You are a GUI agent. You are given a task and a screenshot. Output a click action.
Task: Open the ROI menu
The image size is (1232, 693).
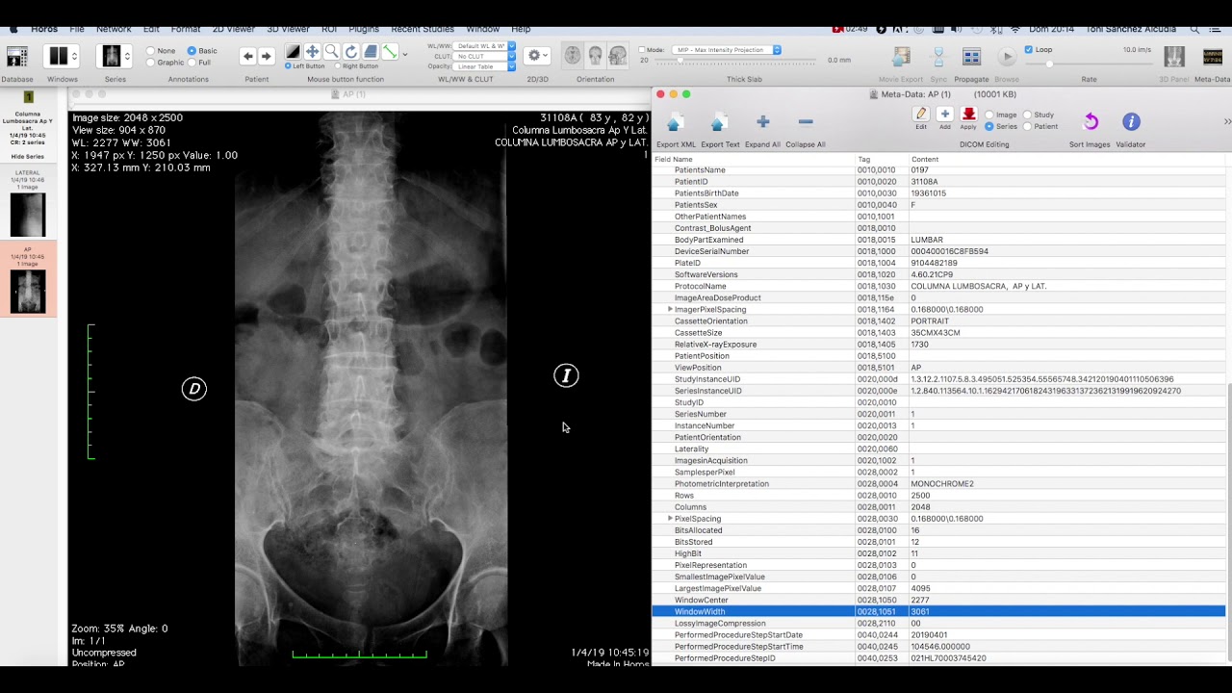[x=329, y=29]
